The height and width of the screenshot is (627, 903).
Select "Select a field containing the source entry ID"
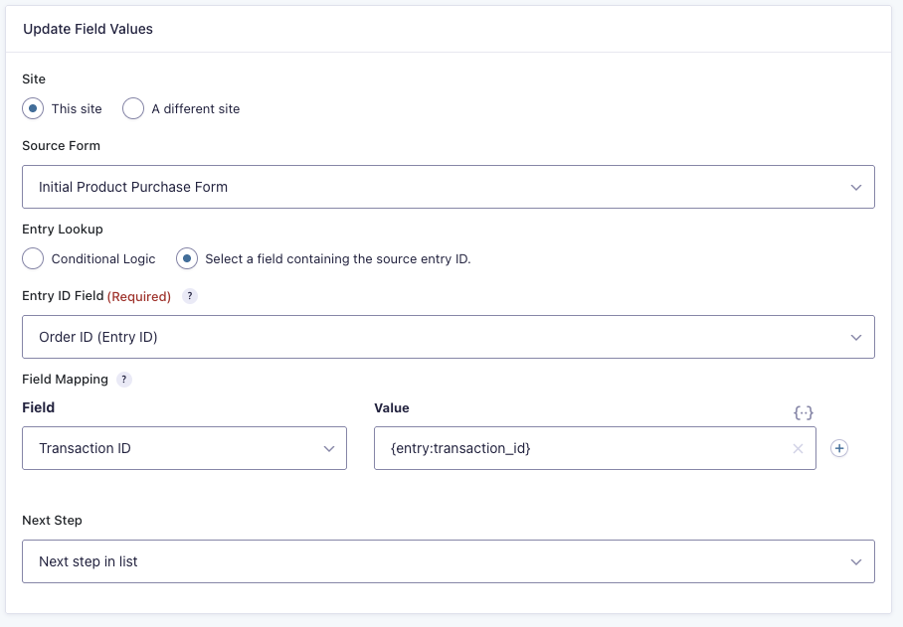pos(187,258)
